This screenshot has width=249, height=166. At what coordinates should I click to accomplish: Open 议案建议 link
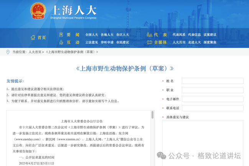click(210, 35)
